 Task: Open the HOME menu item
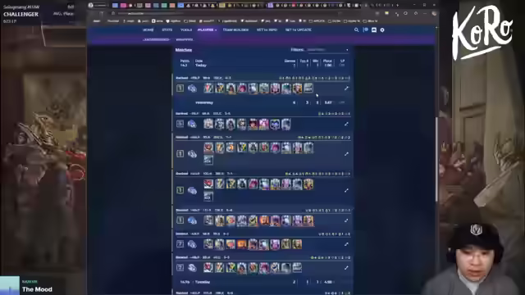tap(148, 29)
